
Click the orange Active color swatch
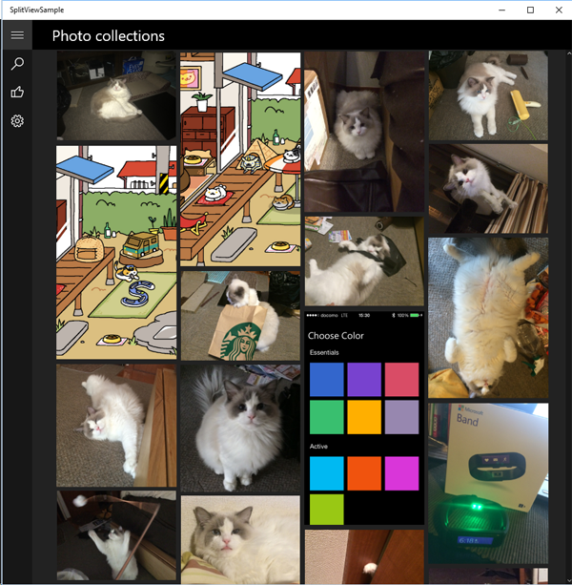[364, 473]
